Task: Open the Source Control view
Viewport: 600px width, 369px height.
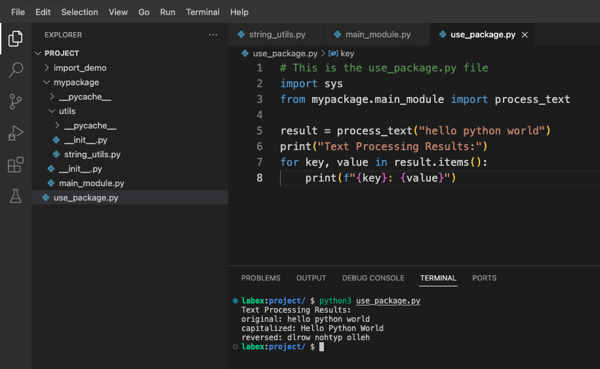Action: pyautogui.click(x=15, y=101)
